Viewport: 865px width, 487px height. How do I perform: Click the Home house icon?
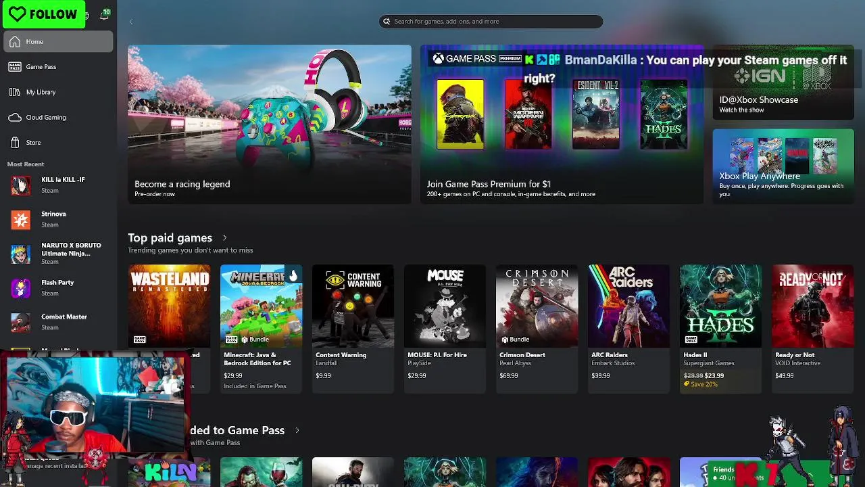click(x=15, y=42)
